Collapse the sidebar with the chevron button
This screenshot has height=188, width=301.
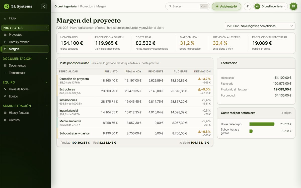tap(44, 6)
